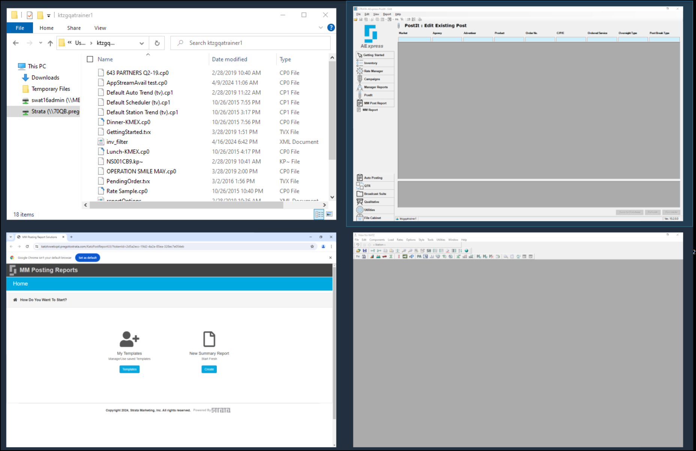Click the save icon in View for KATZ
Screen dimensions: 696x451
(364, 251)
